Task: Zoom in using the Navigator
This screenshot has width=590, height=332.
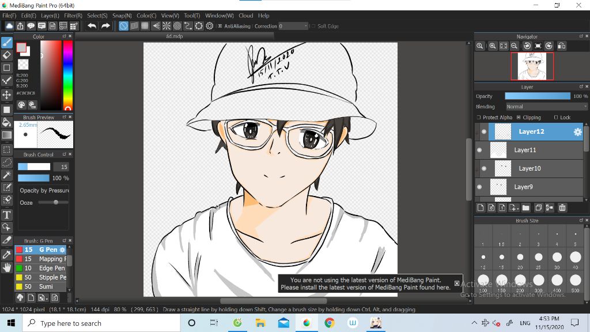Action: click(493, 46)
